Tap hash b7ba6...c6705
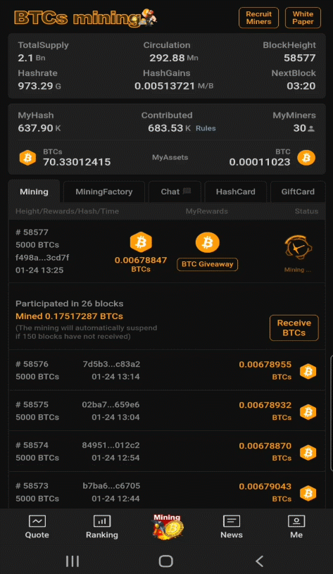This screenshot has height=574, width=333. tap(111, 486)
